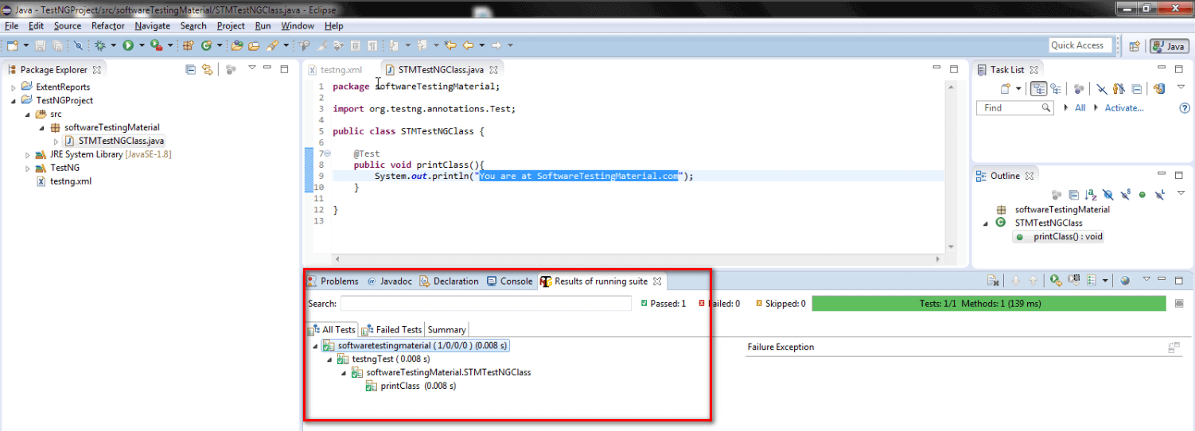Open Package Explorer view menu triangle
The image size is (1195, 431).
pos(251,68)
